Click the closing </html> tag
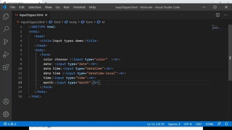The image size is (232, 130). [x=35, y=96]
